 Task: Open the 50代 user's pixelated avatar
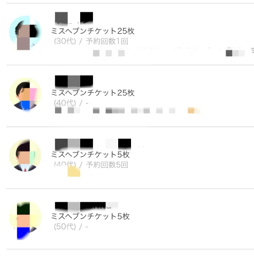[25, 221]
